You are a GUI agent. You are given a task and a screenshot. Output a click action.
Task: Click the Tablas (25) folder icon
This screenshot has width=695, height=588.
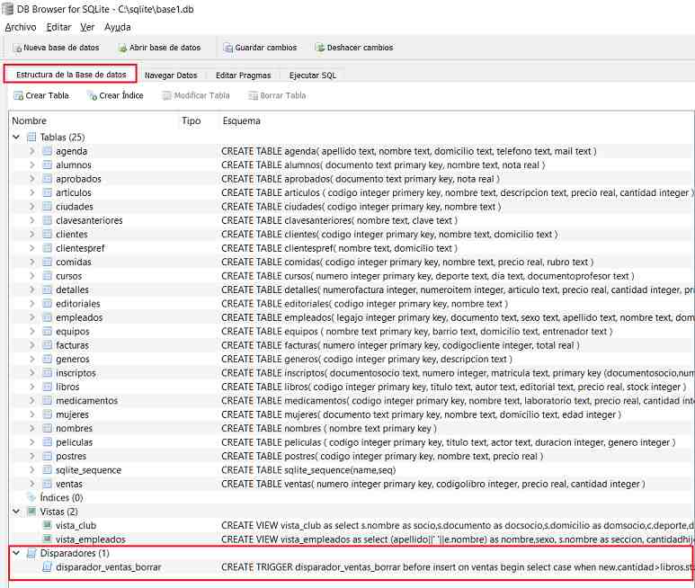31,138
